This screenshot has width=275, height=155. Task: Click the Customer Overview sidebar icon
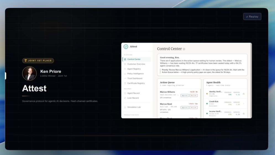(125, 64)
